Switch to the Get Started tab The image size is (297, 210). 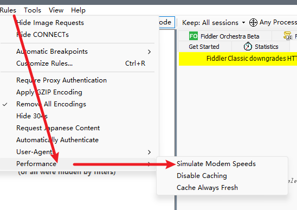click(x=204, y=47)
